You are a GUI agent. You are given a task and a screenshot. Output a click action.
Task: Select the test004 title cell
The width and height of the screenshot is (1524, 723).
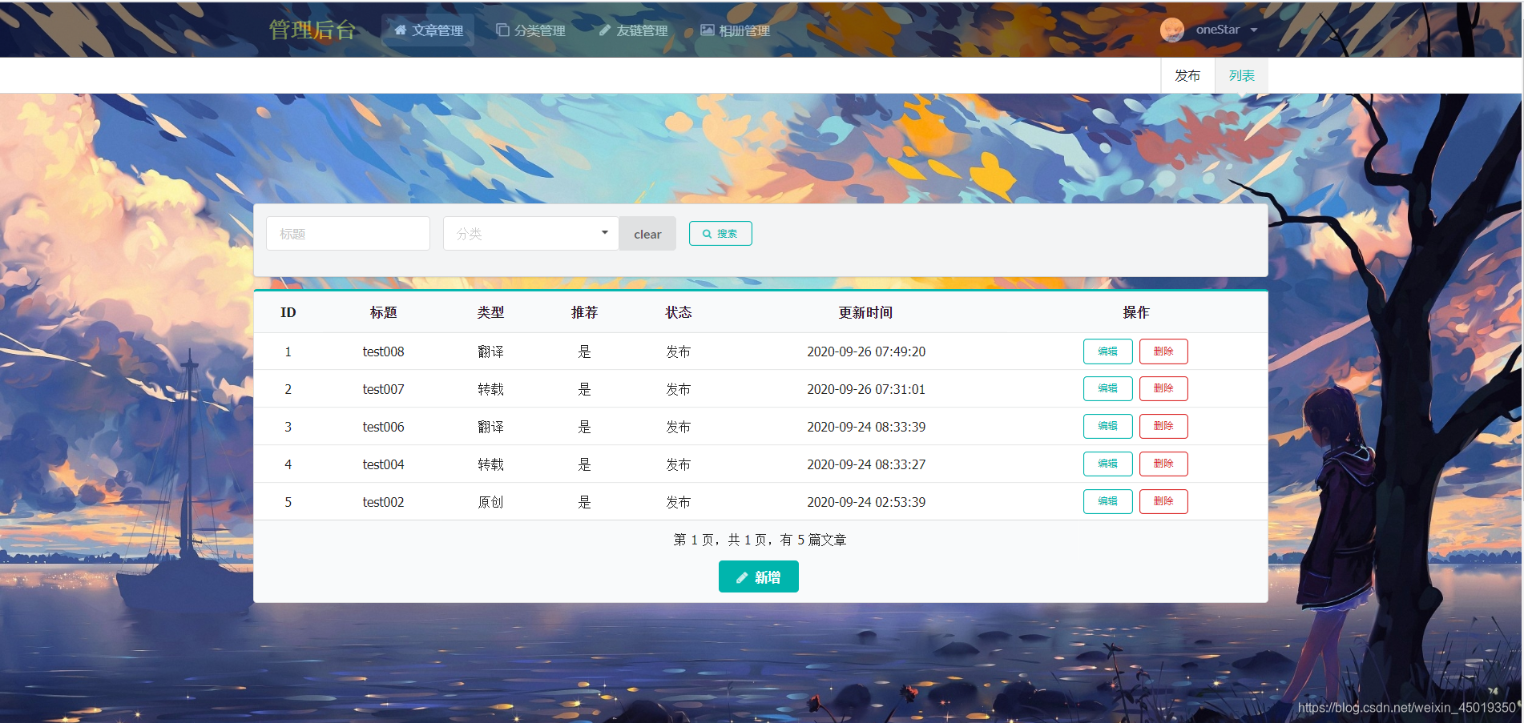pos(383,464)
